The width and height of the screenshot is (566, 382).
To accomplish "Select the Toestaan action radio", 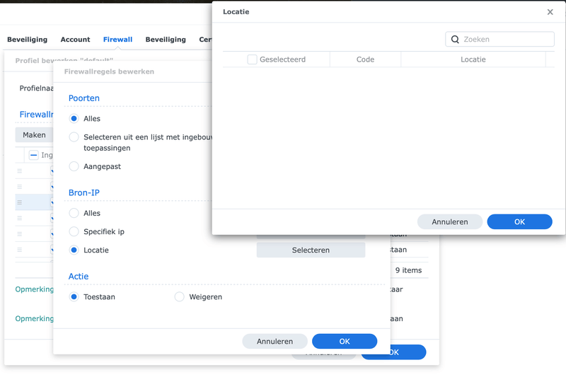I will [74, 297].
